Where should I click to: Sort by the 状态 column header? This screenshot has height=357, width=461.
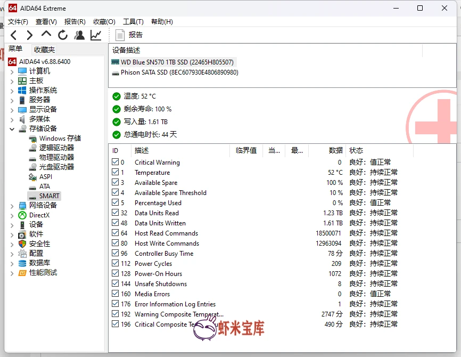coord(379,150)
